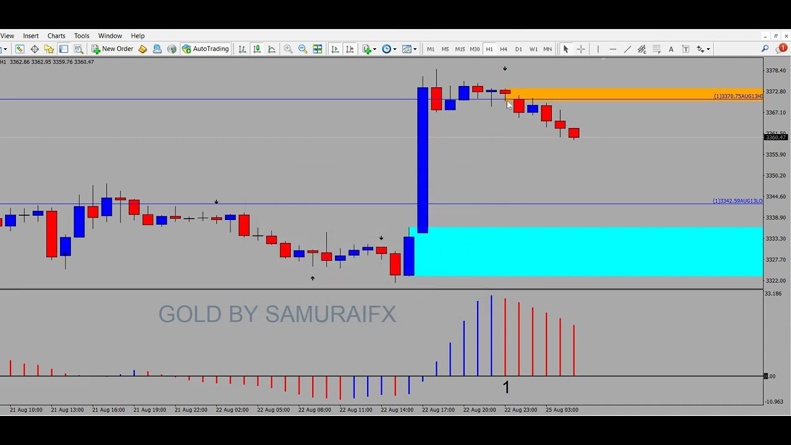The height and width of the screenshot is (445, 791).
Task: Select the Horizontal Line drawing tool
Action: pyautogui.click(x=612, y=49)
